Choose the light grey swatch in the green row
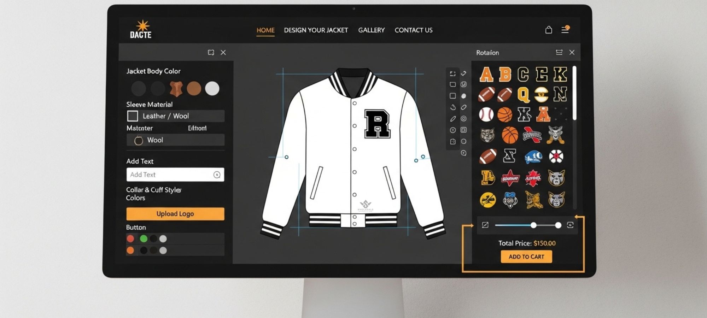This screenshot has width=707, height=318. pyautogui.click(x=163, y=238)
